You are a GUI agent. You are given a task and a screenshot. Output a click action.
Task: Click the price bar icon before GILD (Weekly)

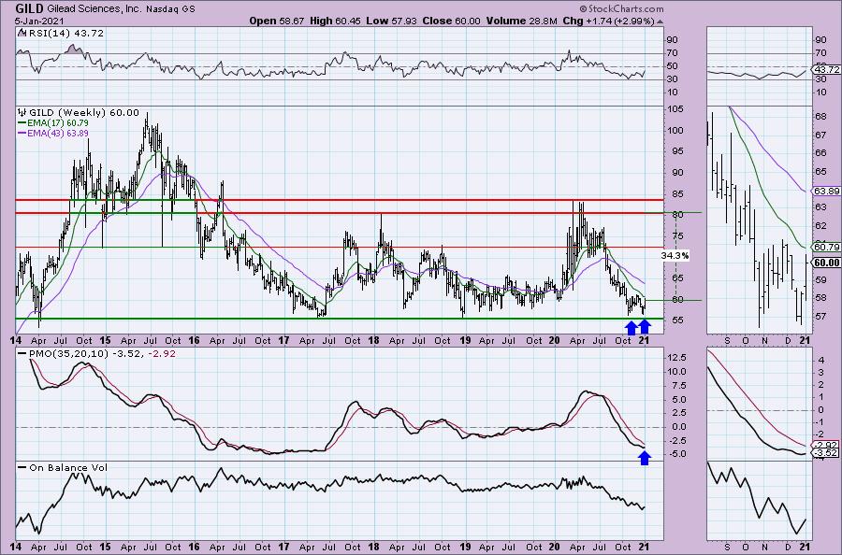22,113
